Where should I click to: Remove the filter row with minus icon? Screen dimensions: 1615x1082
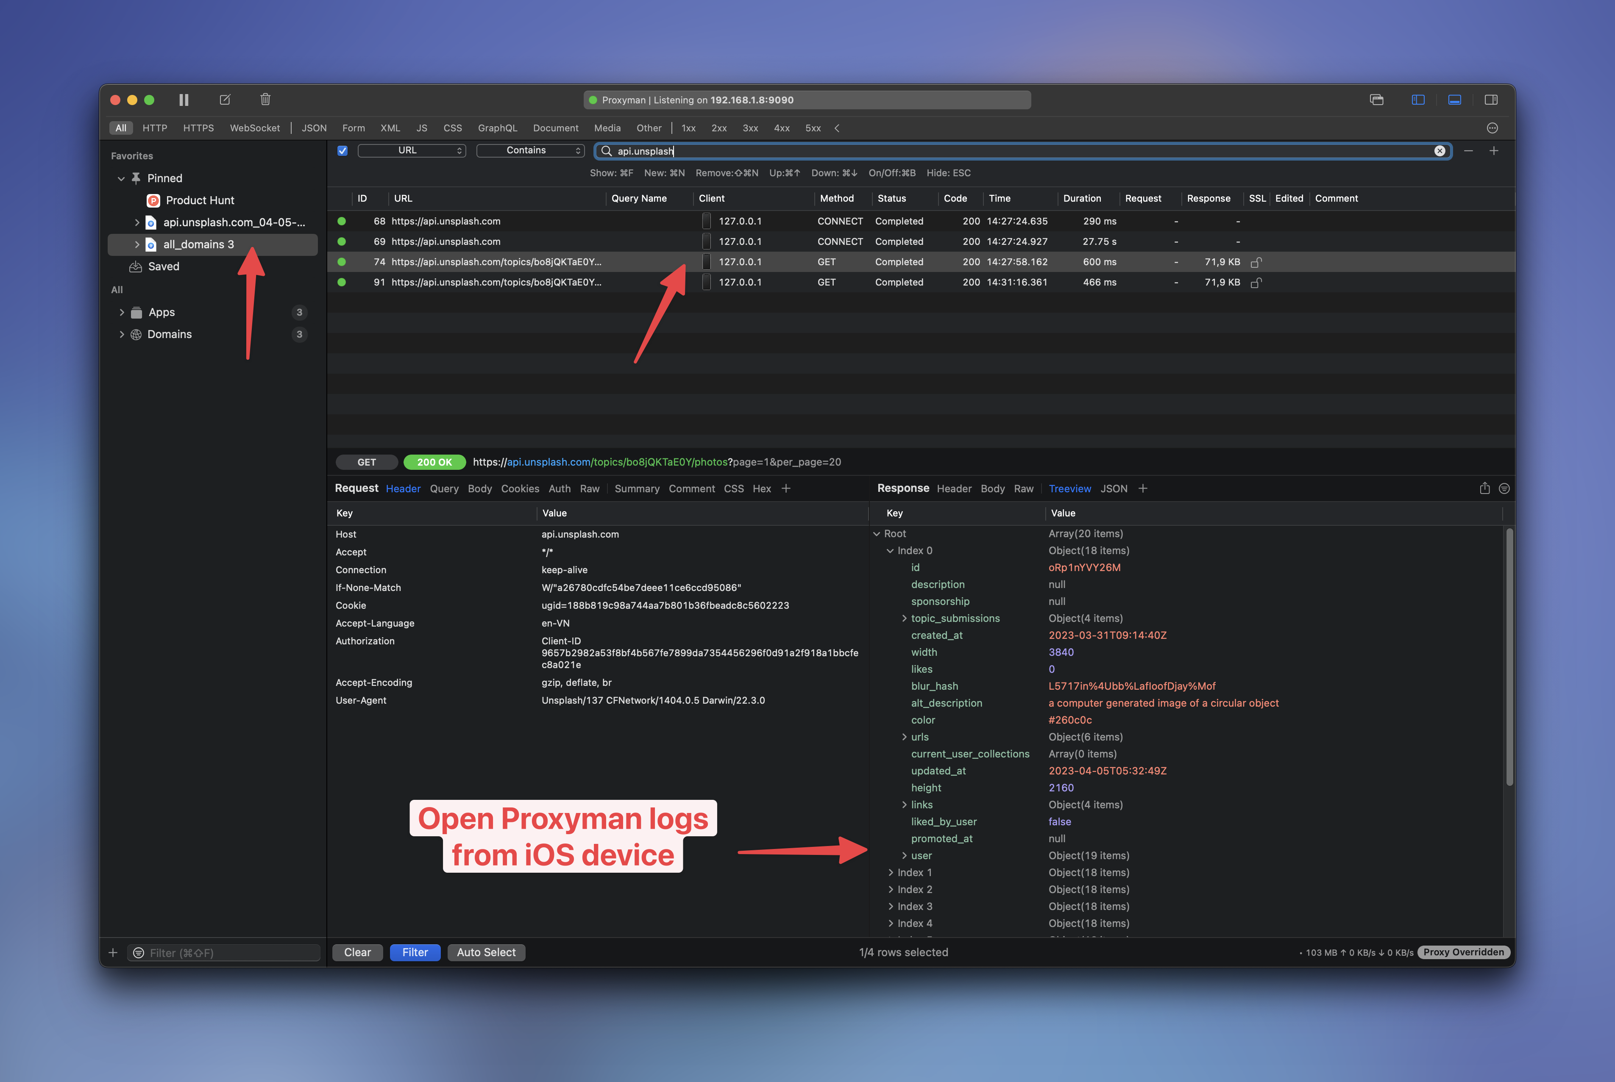(x=1469, y=150)
